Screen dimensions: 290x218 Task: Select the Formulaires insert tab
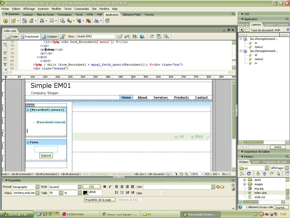(x=64, y=15)
